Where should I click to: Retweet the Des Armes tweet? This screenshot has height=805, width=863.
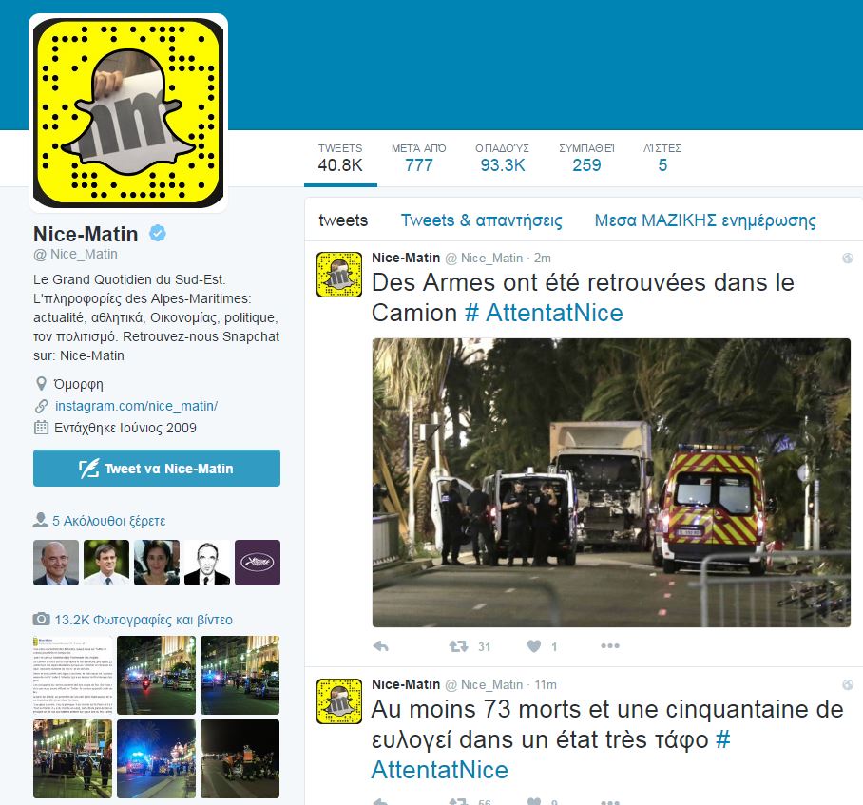[458, 646]
